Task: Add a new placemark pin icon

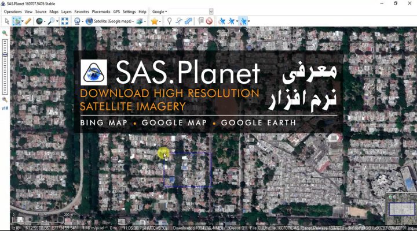Action: pyautogui.click(x=169, y=21)
